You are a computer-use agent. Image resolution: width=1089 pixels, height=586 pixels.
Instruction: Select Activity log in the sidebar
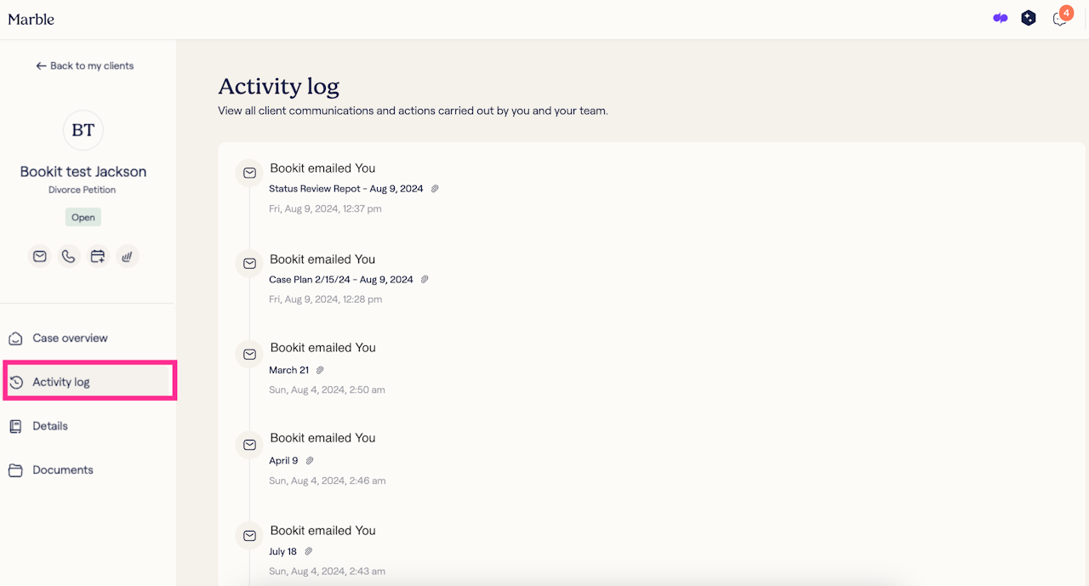click(x=61, y=382)
